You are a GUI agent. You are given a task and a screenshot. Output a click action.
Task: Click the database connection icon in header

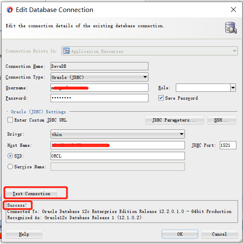tap(231, 28)
